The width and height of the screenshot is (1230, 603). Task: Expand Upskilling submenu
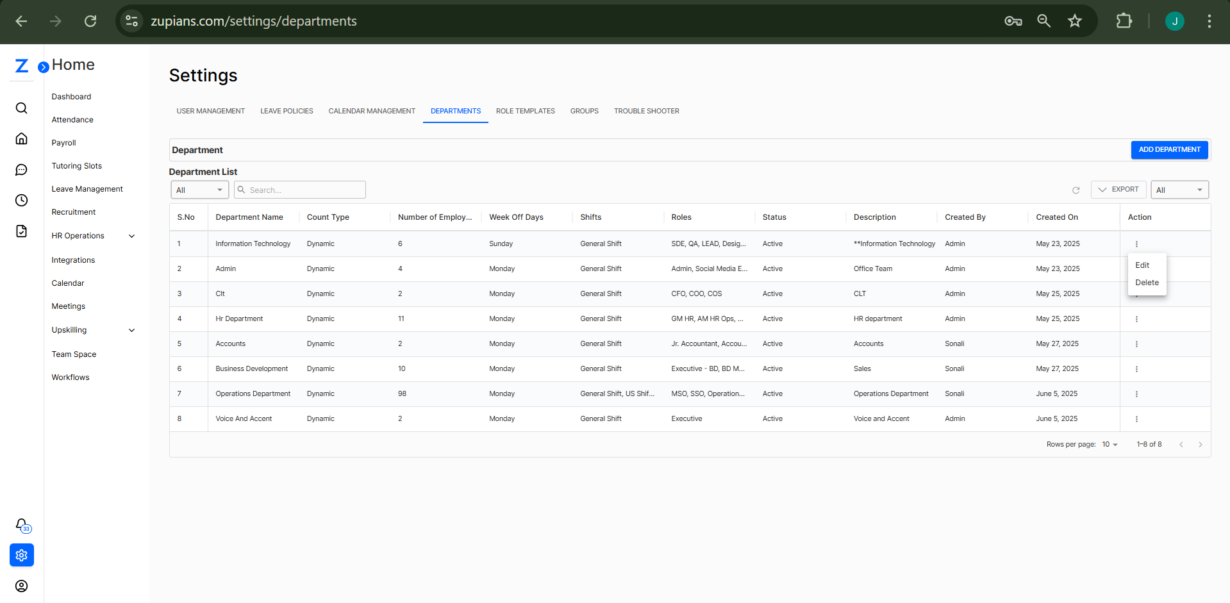click(x=131, y=330)
